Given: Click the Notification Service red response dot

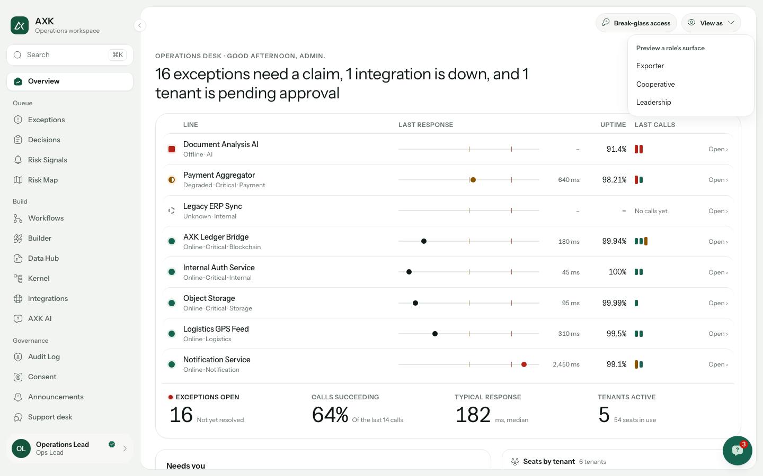Looking at the screenshot, I should tap(524, 364).
